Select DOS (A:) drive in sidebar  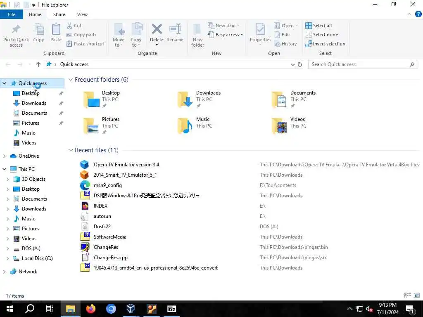pyautogui.click(x=31, y=248)
